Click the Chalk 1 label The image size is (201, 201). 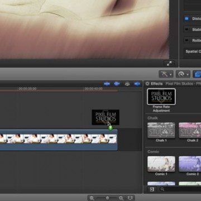(161, 140)
